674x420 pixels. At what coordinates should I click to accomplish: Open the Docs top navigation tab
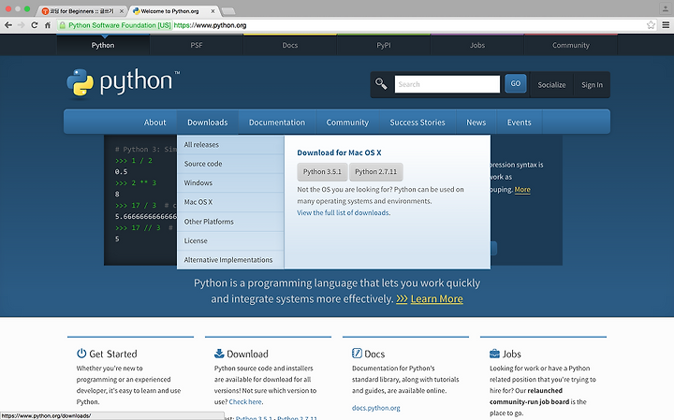290,45
